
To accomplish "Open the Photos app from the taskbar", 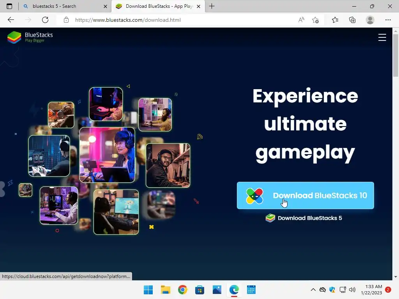I will click(x=217, y=290).
